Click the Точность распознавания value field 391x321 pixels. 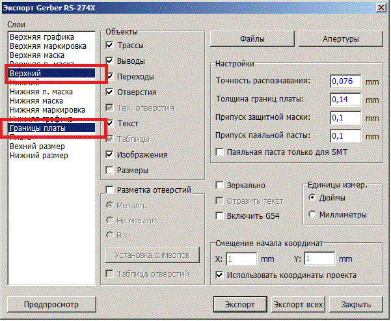pyautogui.click(x=345, y=81)
